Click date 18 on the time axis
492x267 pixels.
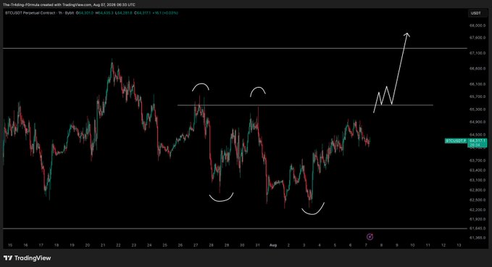[x=57, y=245]
